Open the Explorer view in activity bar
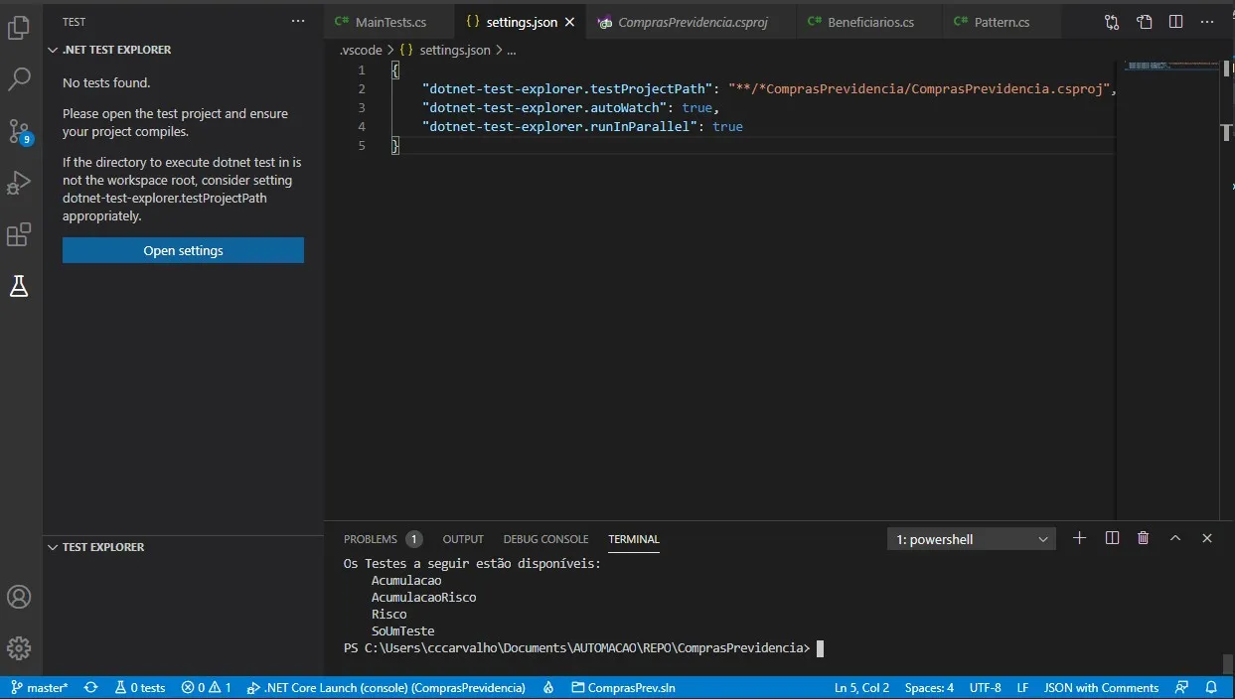The height and width of the screenshot is (699, 1235). [19, 28]
